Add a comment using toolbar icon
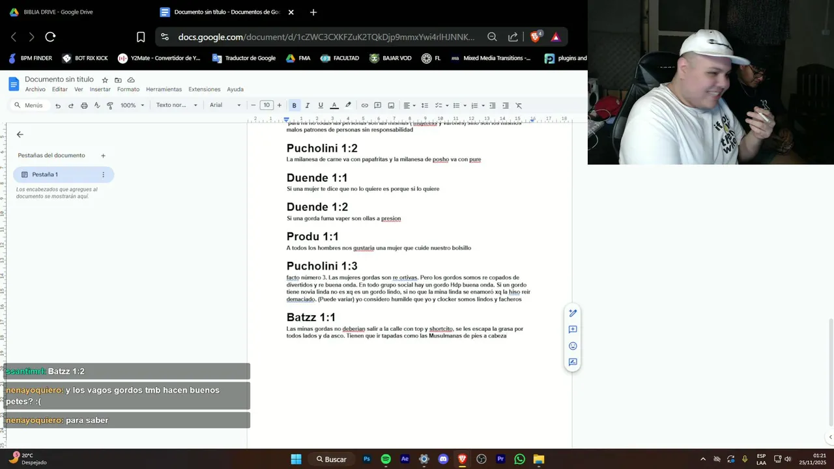This screenshot has width=834, height=469. 378,106
